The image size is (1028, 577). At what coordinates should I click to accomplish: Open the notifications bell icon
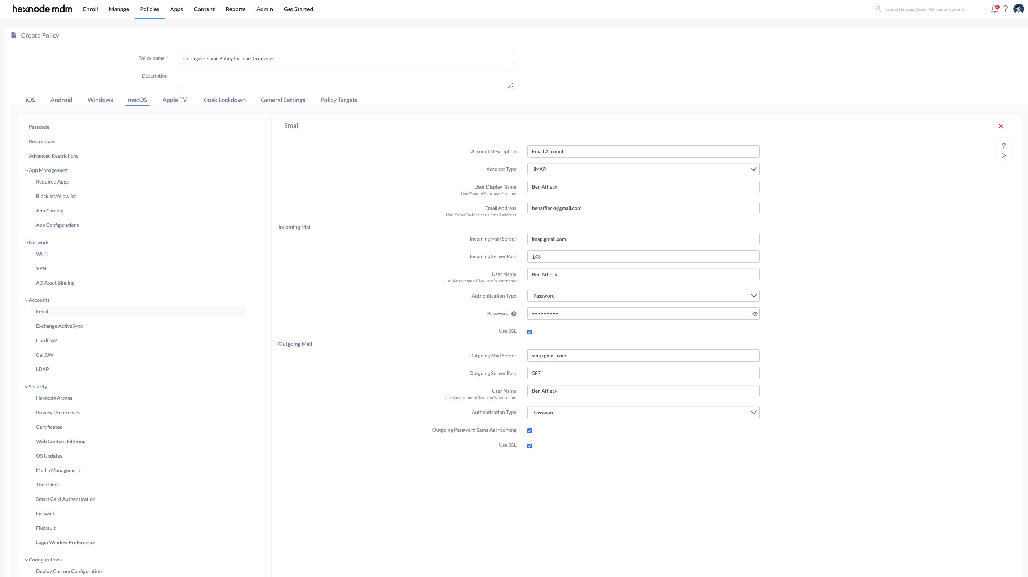(994, 9)
